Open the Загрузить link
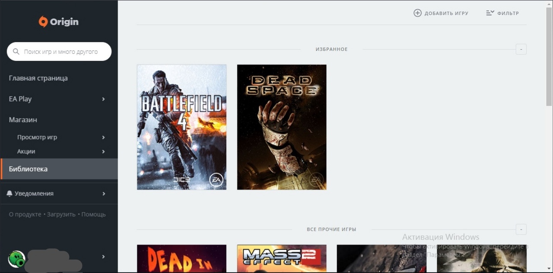Image resolution: width=553 pixels, height=273 pixels. (x=61, y=214)
